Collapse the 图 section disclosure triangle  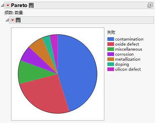pos(7,20)
